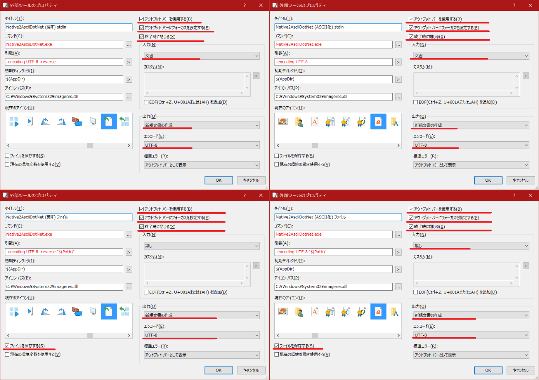The image size is (539, 380).
Task: Open 出力 dropdown in (ASCII化) ファイル dialog
Action: tap(471, 315)
